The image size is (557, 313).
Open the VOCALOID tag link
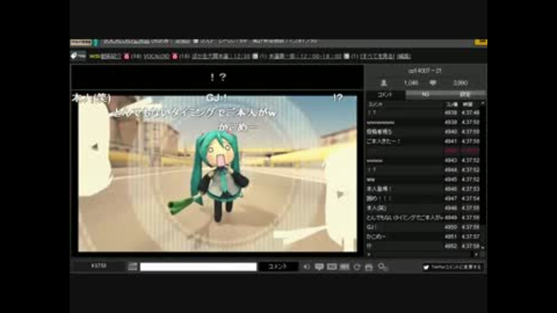pyautogui.click(x=156, y=56)
